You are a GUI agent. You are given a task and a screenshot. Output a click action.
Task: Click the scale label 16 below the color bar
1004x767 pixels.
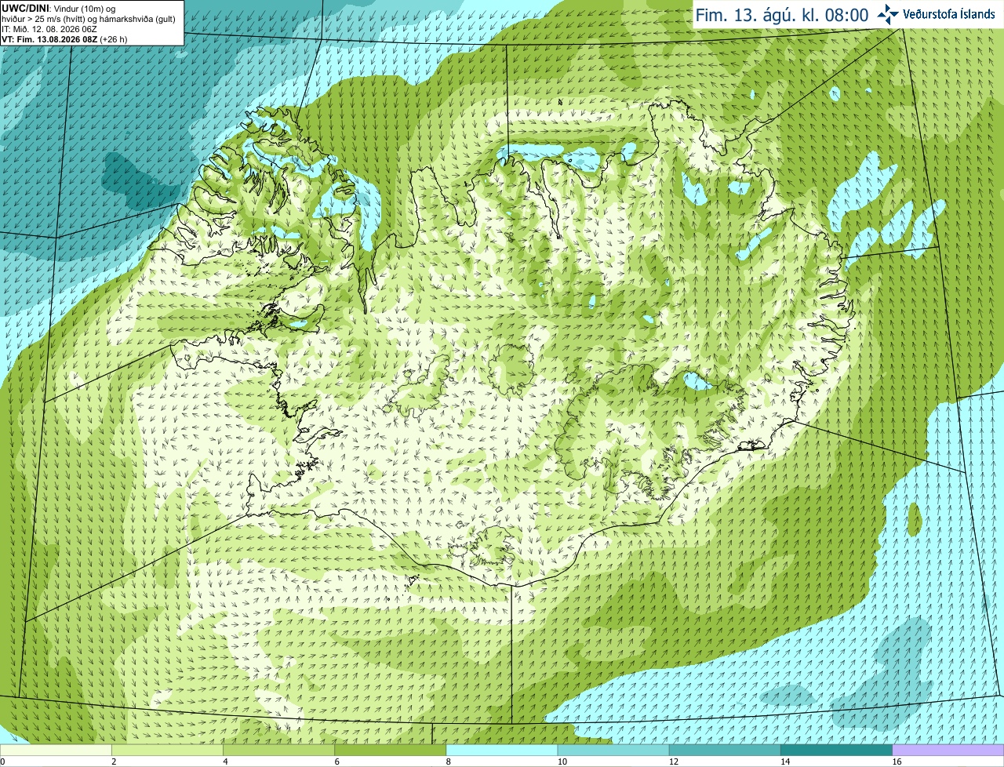[897, 762]
